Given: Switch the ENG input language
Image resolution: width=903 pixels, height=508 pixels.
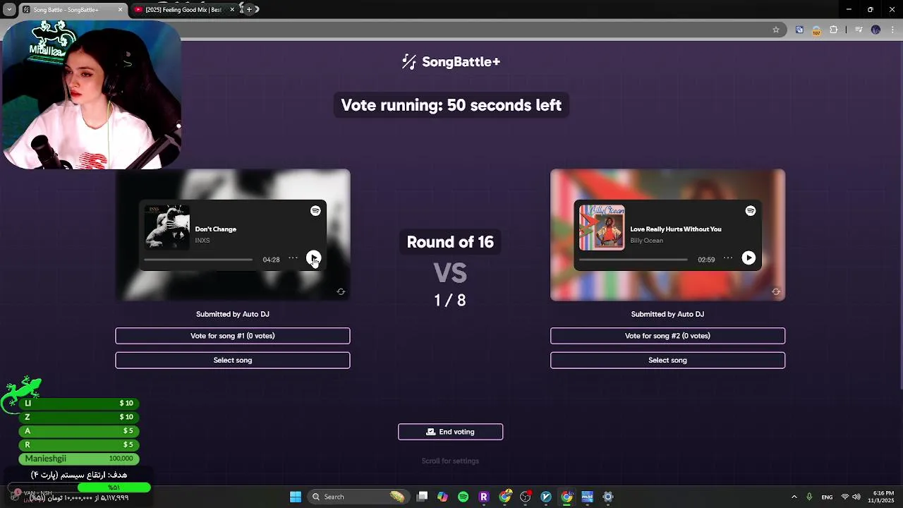Looking at the screenshot, I should (827, 497).
